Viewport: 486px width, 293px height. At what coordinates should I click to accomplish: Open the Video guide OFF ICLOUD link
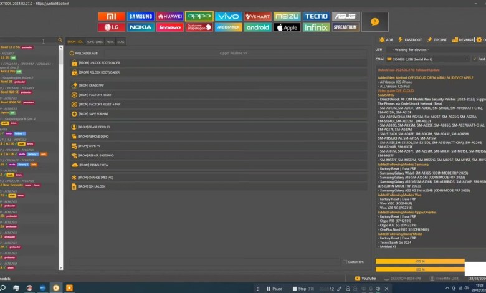[396, 90]
